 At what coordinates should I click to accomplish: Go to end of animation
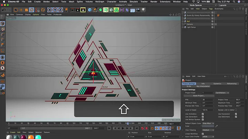pos(137,128)
